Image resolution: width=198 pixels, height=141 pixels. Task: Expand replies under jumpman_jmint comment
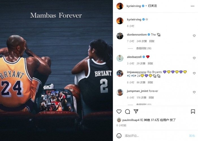144,104
